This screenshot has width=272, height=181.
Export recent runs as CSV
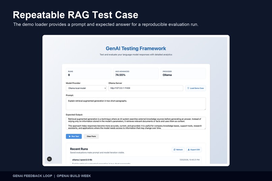(194, 150)
